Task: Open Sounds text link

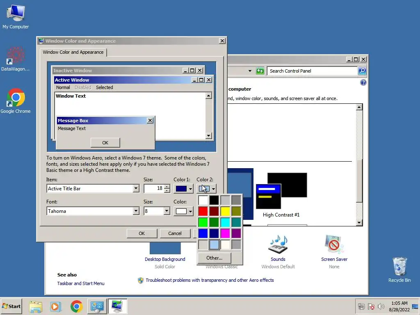Action: (278, 259)
